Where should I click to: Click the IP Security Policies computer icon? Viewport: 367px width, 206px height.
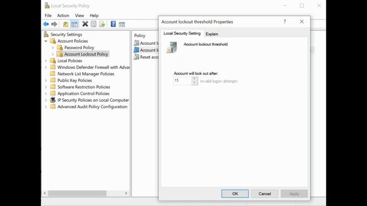[53, 100]
